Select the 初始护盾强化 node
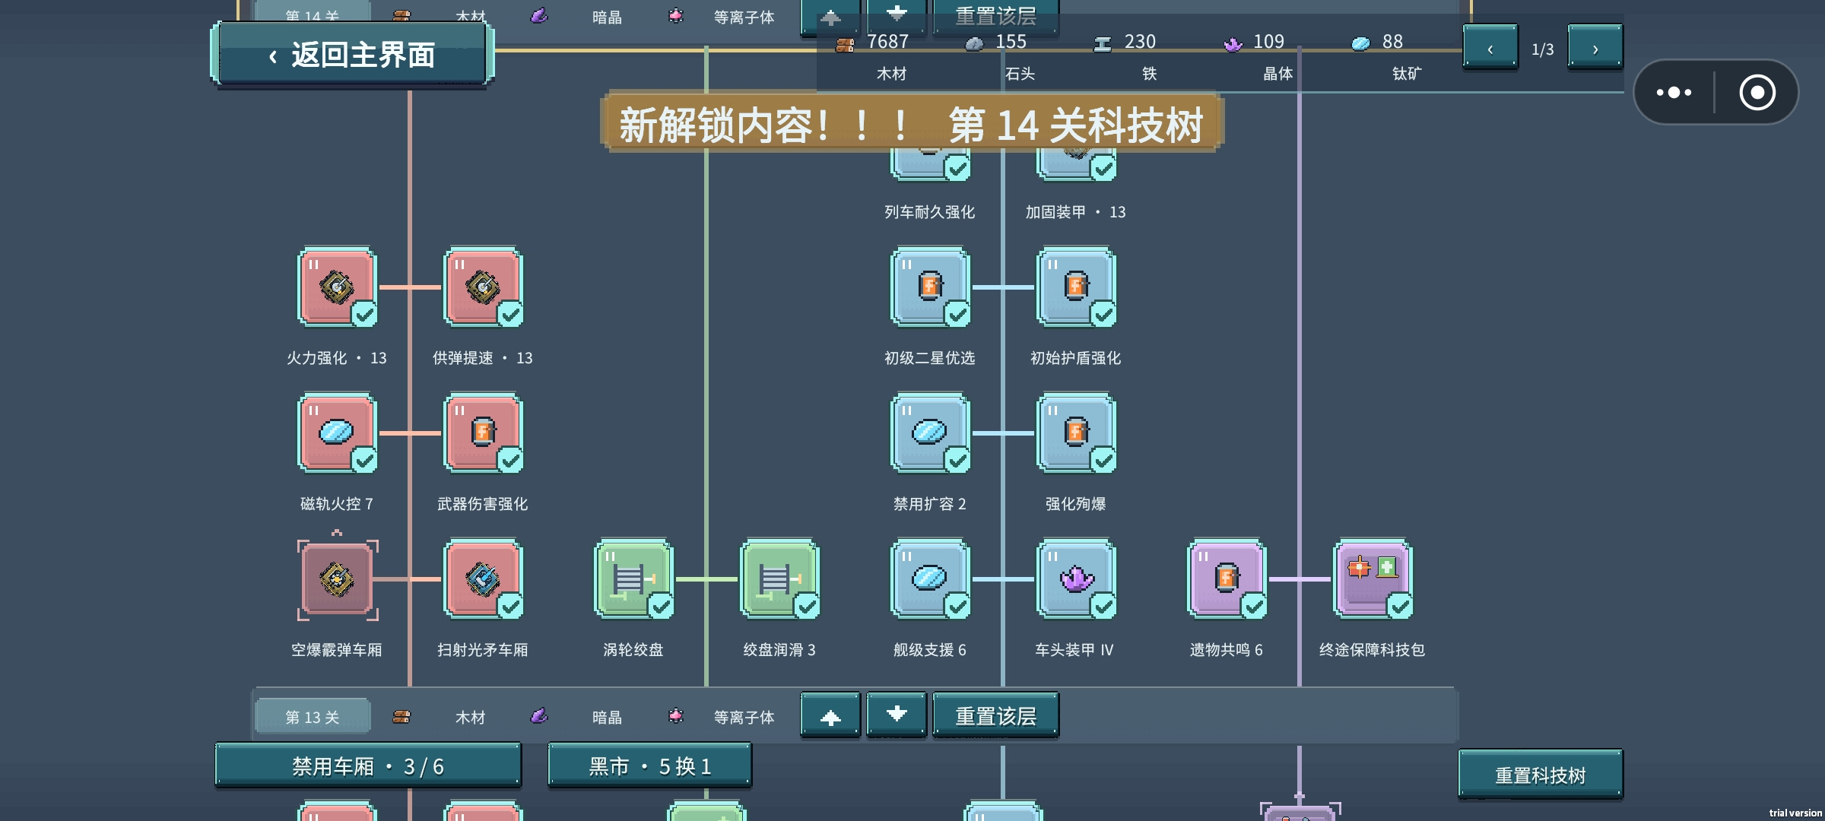The width and height of the screenshot is (1825, 821). click(x=1076, y=287)
